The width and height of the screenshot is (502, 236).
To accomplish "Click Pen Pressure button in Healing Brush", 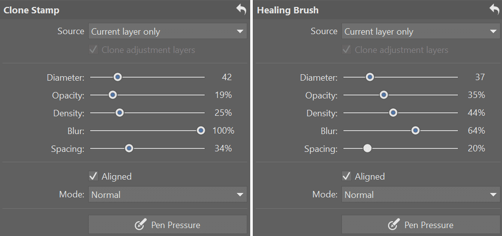I will click(421, 225).
